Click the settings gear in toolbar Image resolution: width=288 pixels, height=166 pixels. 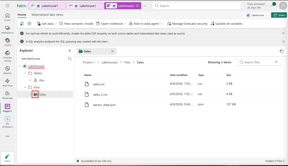coord(29,24)
